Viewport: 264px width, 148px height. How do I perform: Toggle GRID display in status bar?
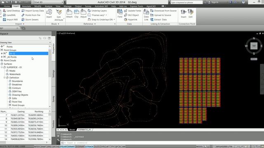(49, 147)
